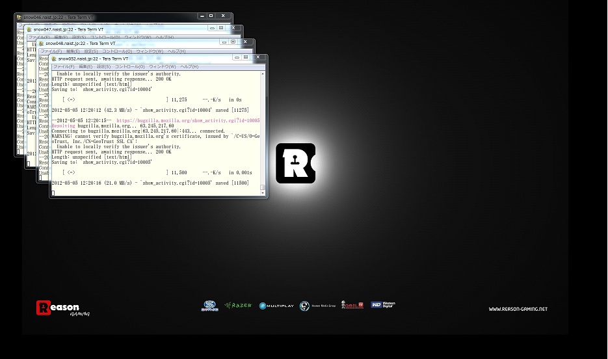The width and height of the screenshot is (608, 359).
Task: Open 編集(E) menu in the snow048 window
Action: pos(73,51)
